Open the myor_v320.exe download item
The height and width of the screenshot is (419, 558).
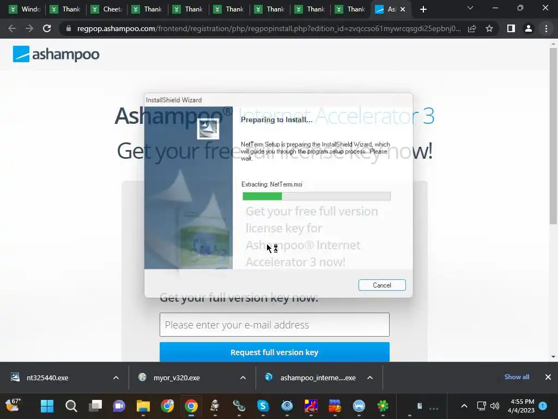177,378
